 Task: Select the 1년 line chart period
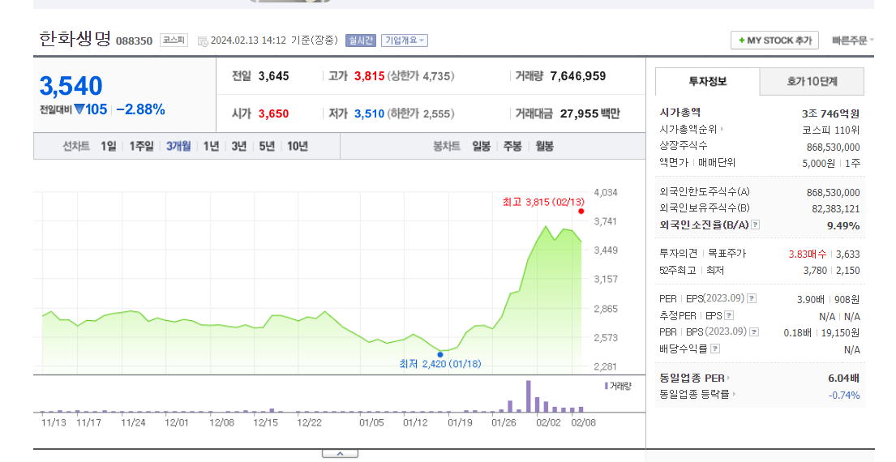tap(211, 147)
